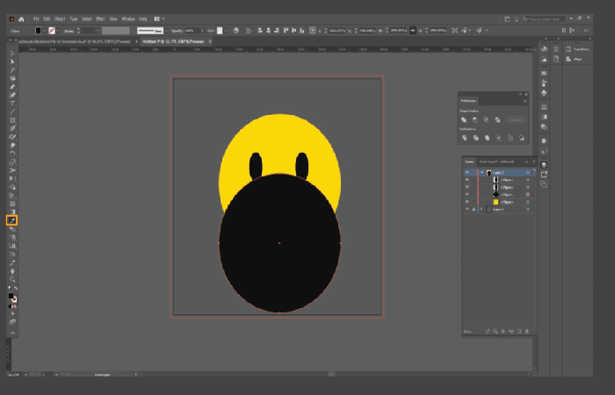Select the Artboard tool
Viewport: 615px width, 395px height.
coord(12,255)
